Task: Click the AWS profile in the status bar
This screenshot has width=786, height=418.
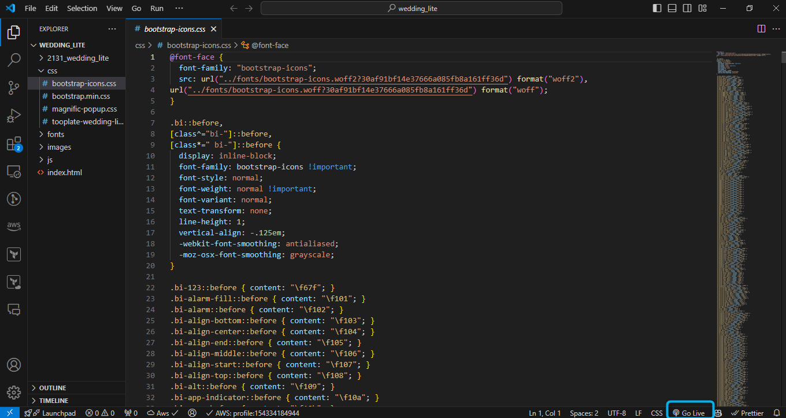Action: 249,413
